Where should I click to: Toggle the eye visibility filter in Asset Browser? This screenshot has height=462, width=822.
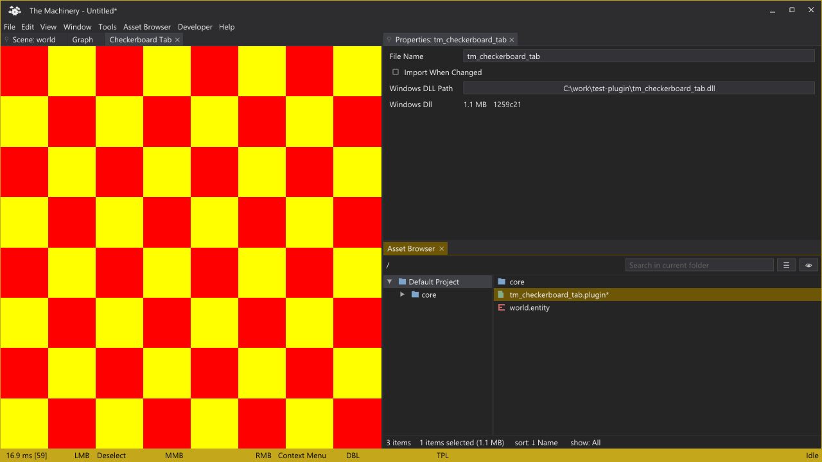809,265
